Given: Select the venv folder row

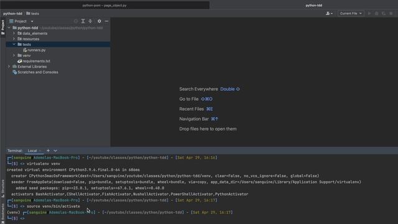Looking at the screenshot, I should (58, 55).
